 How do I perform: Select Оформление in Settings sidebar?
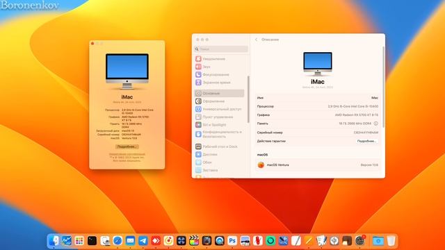pos(219,101)
